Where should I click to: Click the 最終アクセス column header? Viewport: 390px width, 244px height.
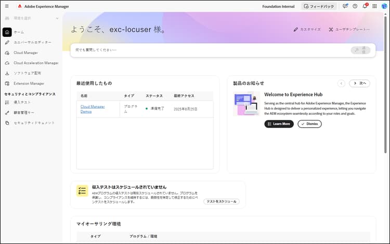[184, 96]
